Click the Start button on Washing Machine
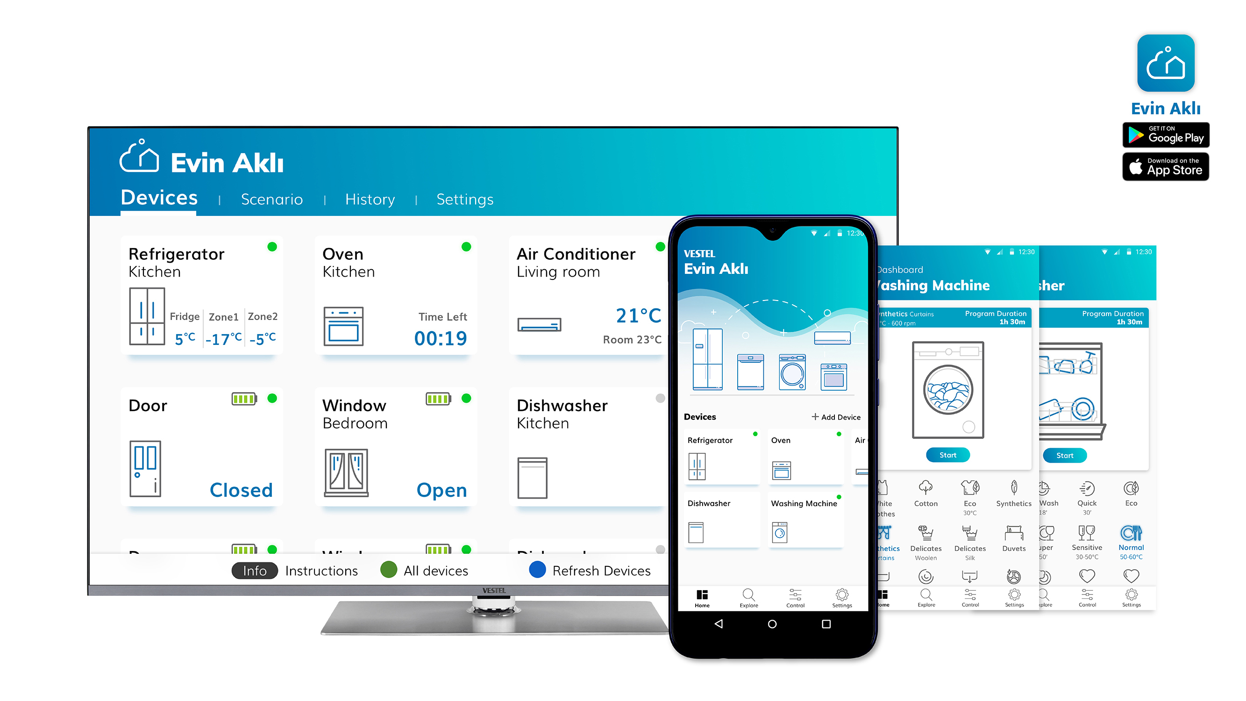The height and width of the screenshot is (701, 1246). 947,455
